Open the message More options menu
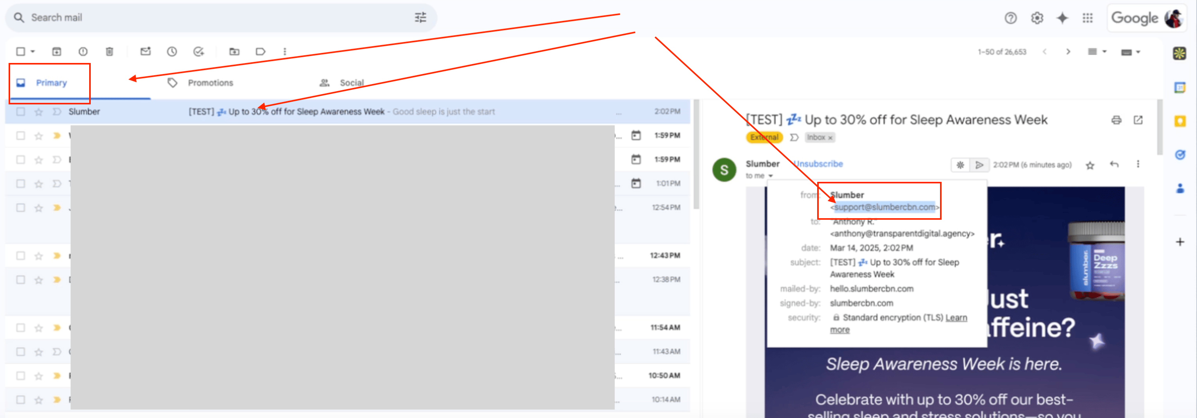The width and height of the screenshot is (1197, 418). pos(1138,164)
